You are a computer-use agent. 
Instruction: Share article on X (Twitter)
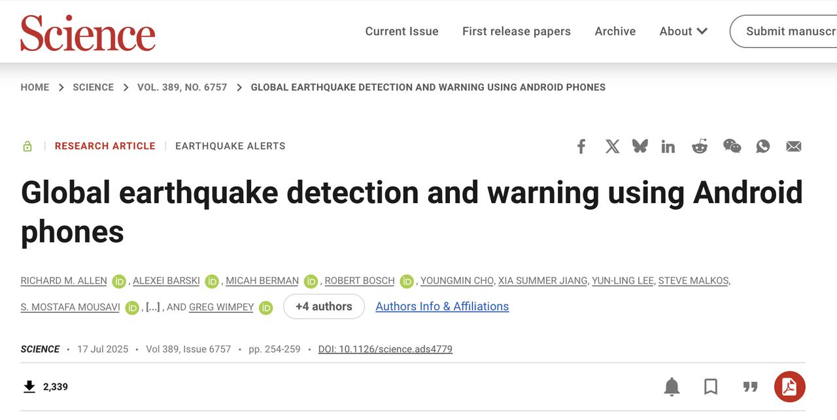[x=612, y=146]
